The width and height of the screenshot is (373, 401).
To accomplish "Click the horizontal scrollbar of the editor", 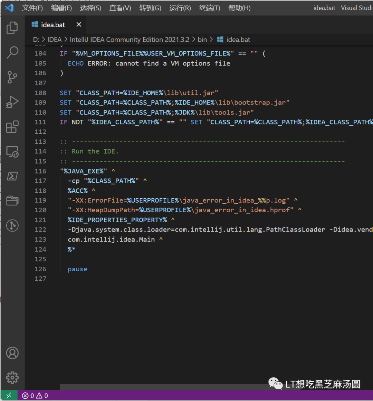I will tap(179, 387).
